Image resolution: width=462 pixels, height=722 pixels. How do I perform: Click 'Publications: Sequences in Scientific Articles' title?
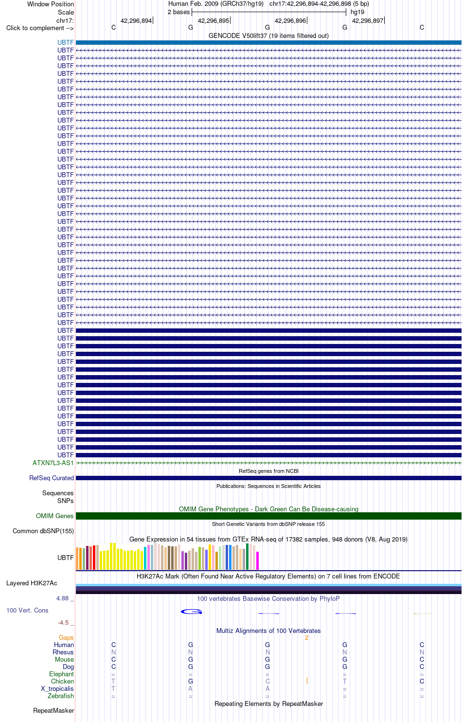[268, 486]
